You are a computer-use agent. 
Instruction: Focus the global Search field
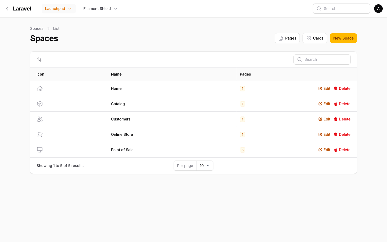click(x=341, y=9)
